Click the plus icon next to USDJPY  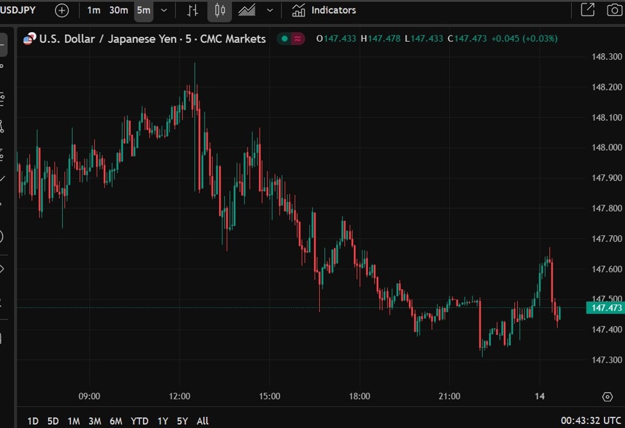[61, 10]
